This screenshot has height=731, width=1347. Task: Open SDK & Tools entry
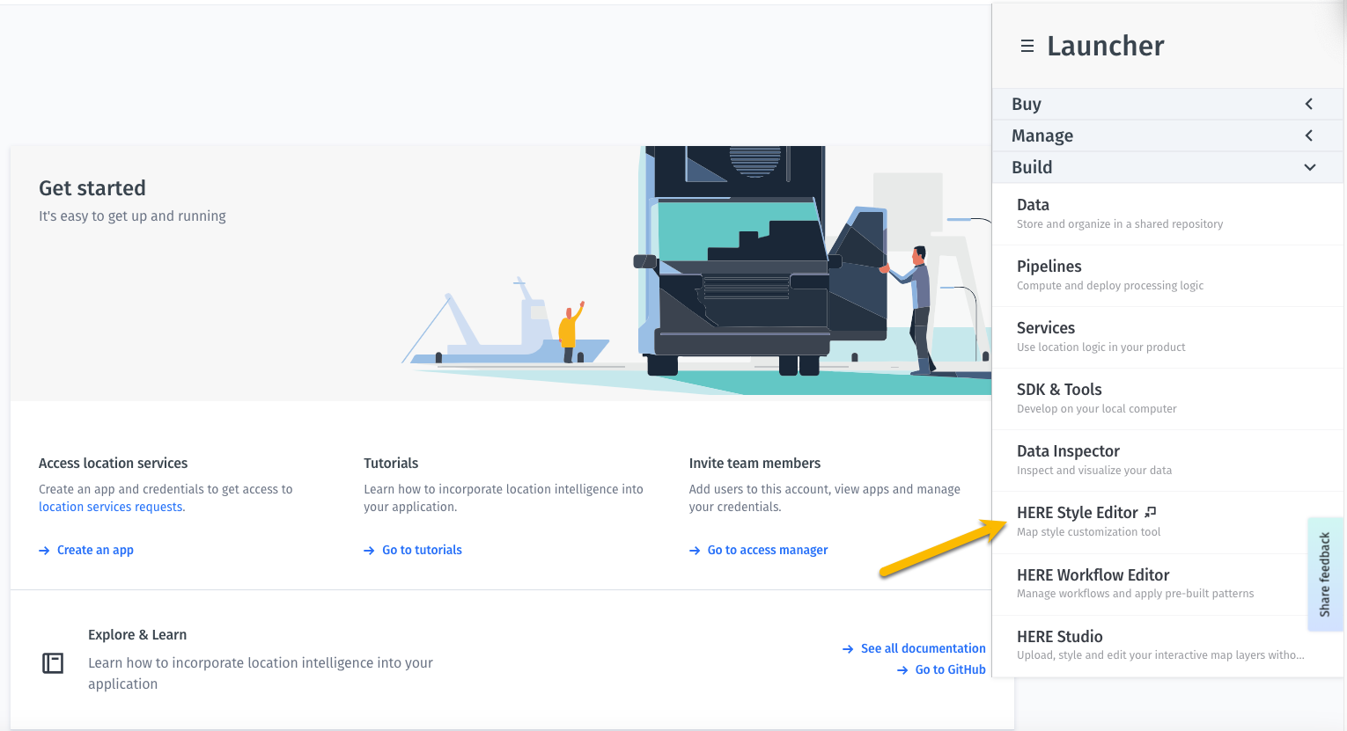click(1167, 398)
